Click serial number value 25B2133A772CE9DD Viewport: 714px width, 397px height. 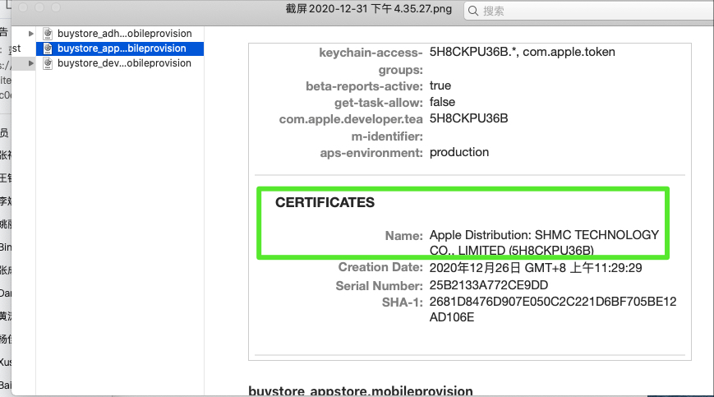489,285
